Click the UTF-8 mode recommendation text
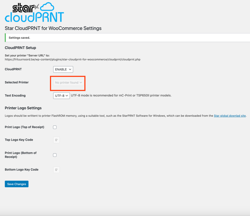This screenshot has width=250, height=216. click(121, 95)
